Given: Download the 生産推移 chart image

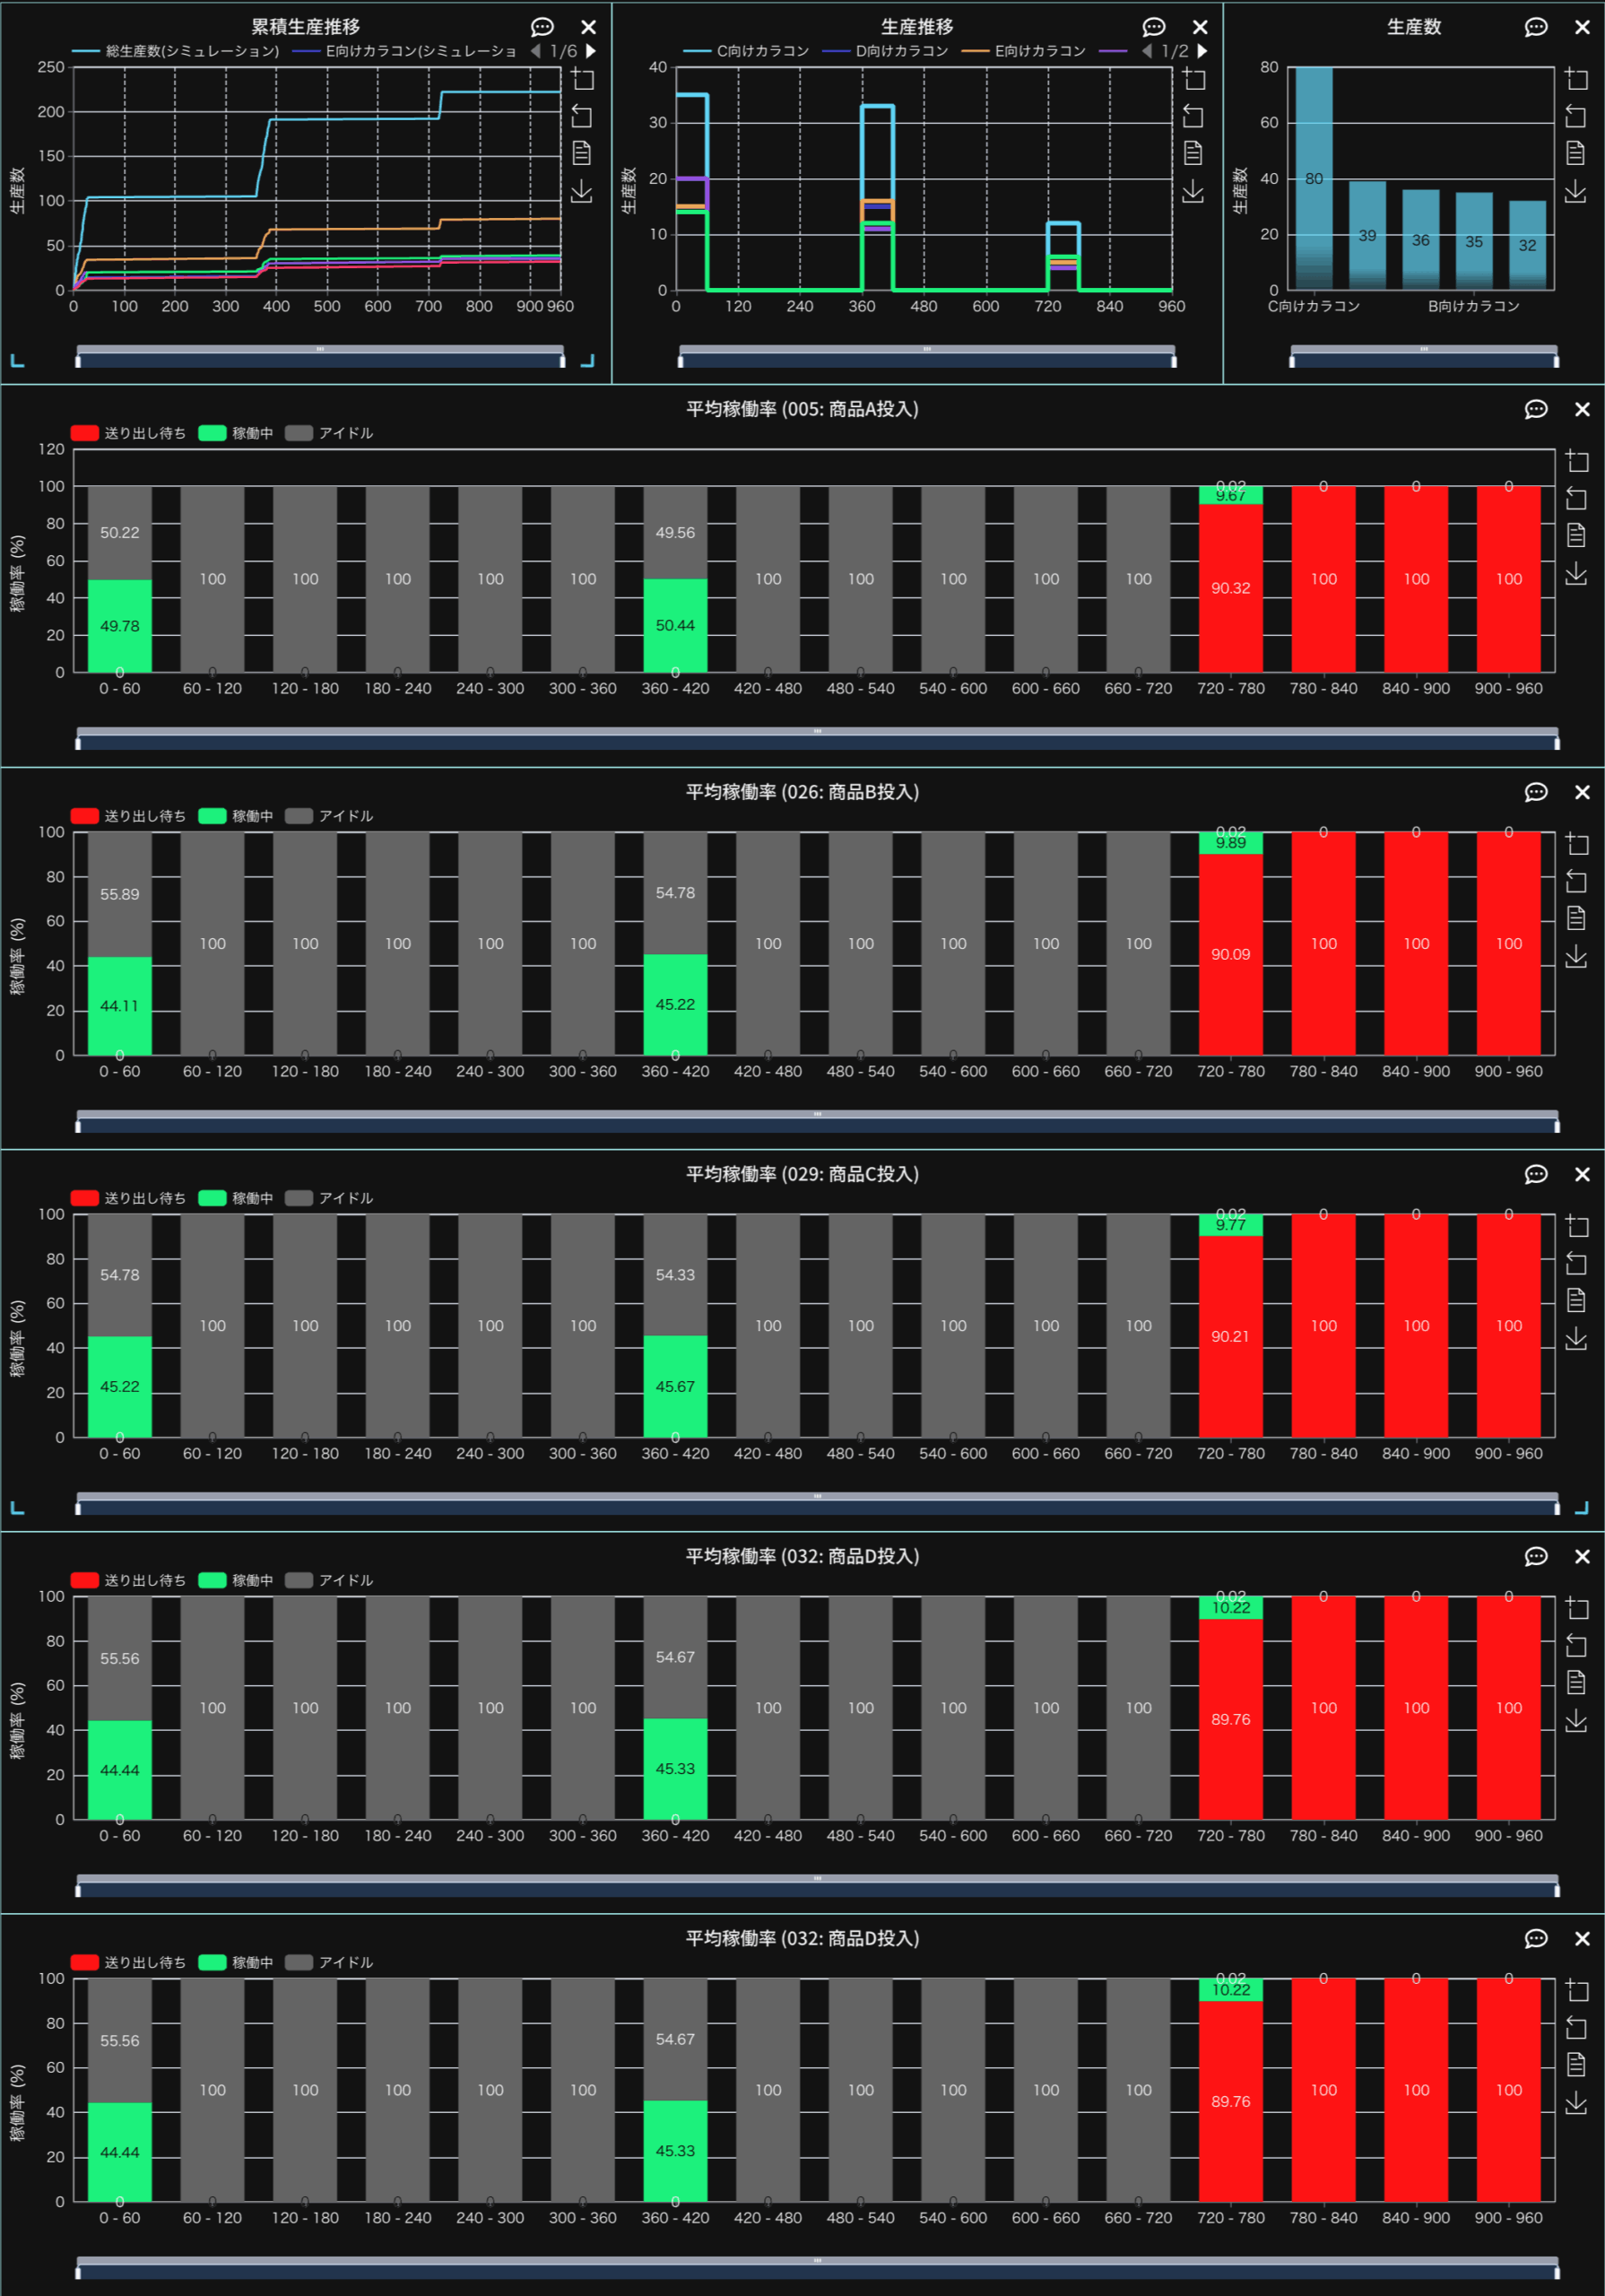Looking at the screenshot, I should 1193,191.
